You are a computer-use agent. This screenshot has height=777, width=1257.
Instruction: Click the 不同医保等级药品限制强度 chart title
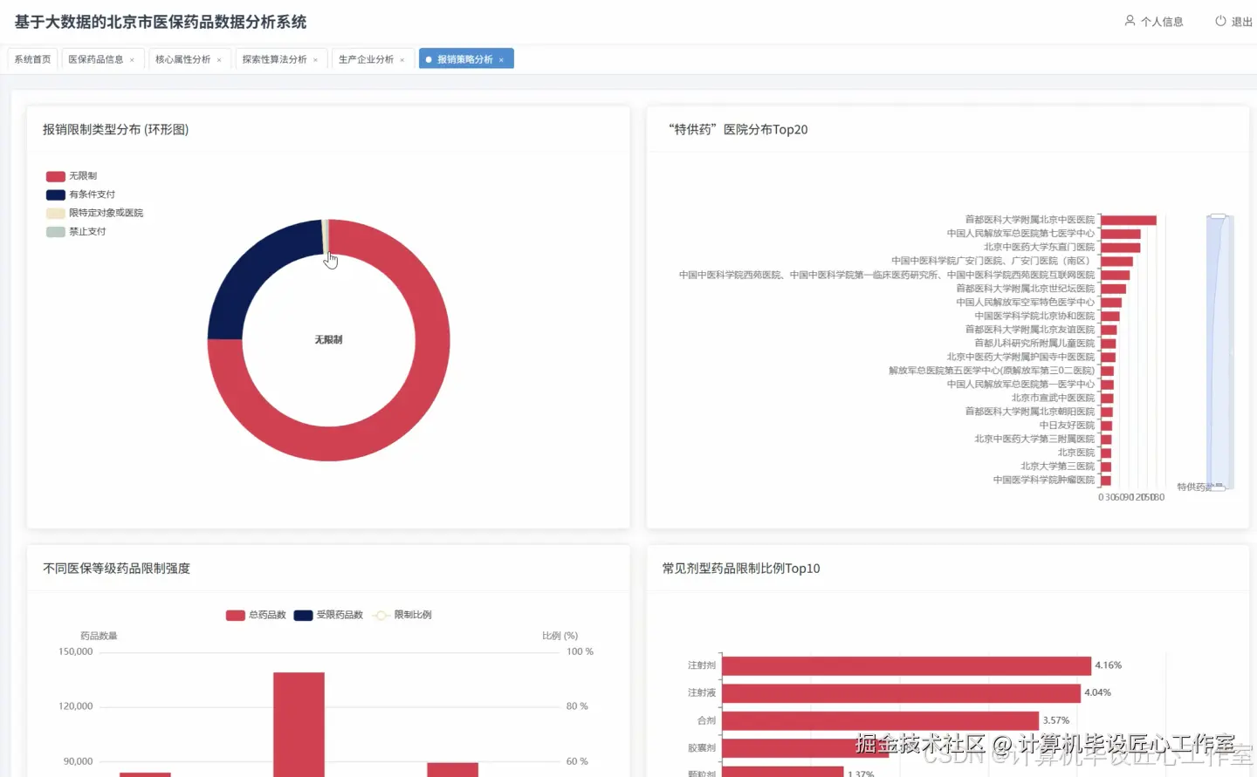[x=116, y=569]
